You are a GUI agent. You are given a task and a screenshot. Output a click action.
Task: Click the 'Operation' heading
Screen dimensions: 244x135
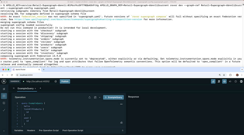pos(20,97)
